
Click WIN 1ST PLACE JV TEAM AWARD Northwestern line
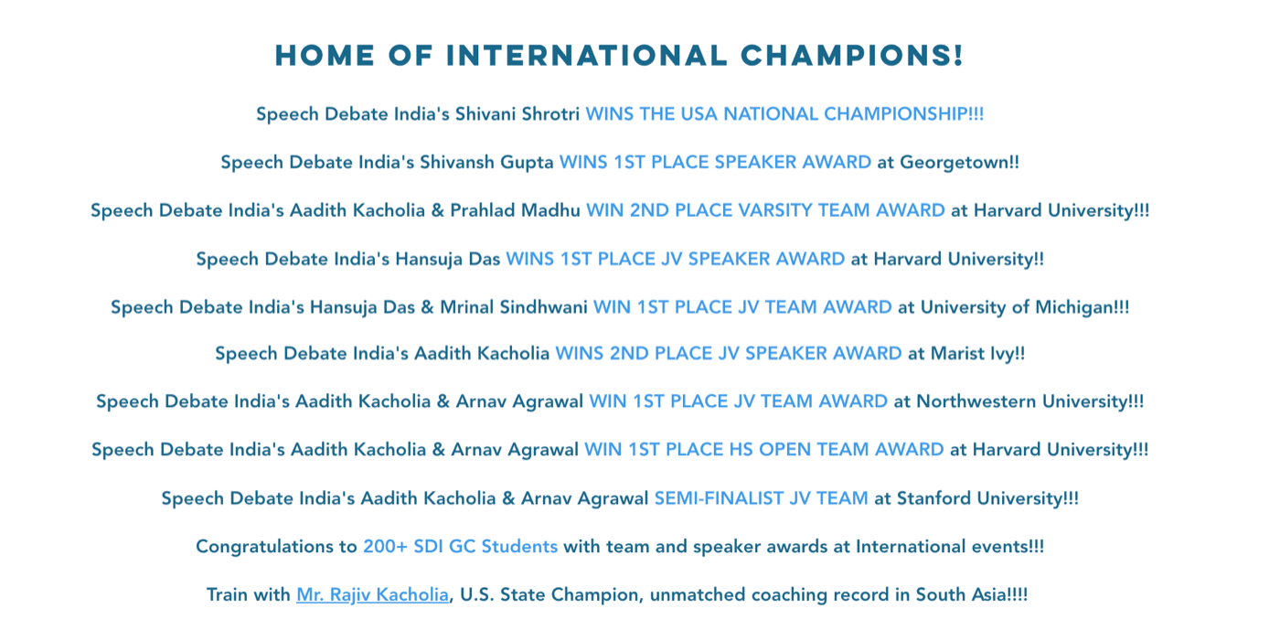click(739, 401)
